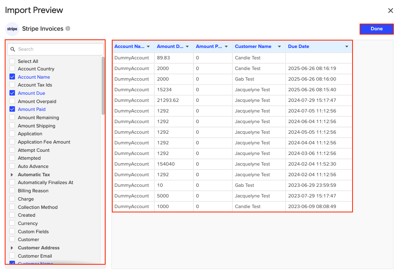Expand the Auto Advance section
This screenshot has height=271, width=399.
[12, 166]
